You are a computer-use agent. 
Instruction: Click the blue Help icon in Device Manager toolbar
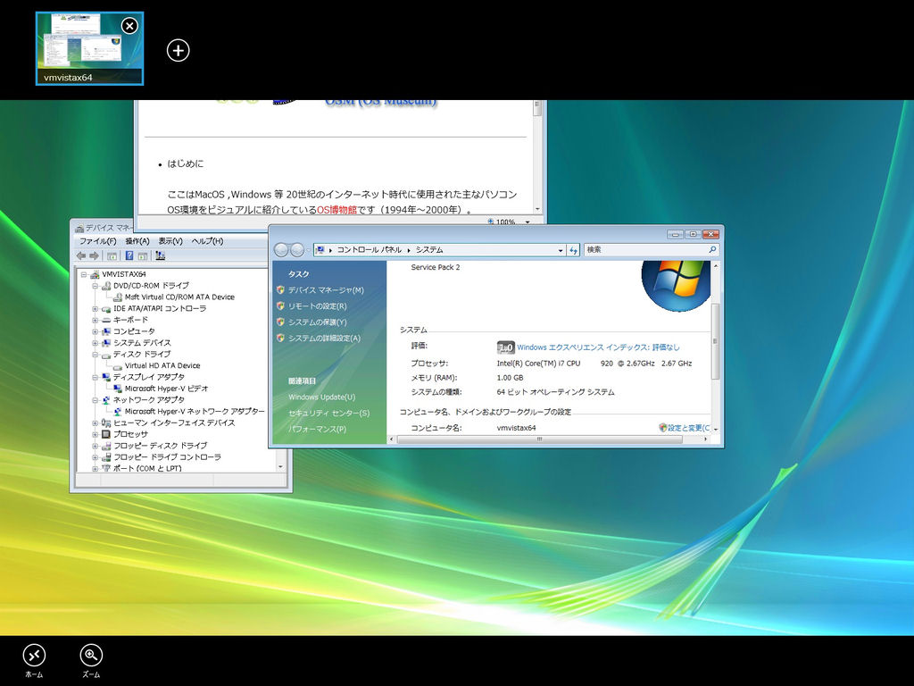point(129,255)
